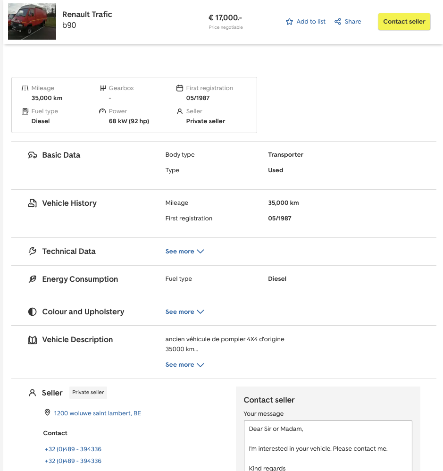This screenshot has width=443, height=471.
Task: Call the first seller phone number
Action: [73, 449]
